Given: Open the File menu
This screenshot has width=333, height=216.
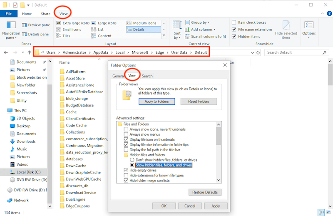Looking at the screenshot, I should (9, 14).
